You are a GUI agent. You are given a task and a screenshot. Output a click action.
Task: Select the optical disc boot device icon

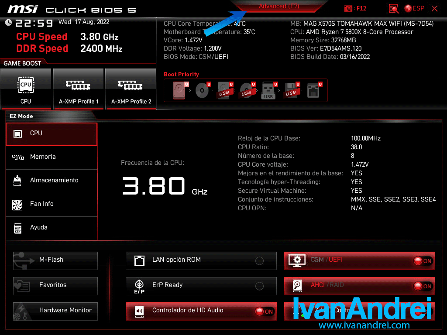(202, 90)
